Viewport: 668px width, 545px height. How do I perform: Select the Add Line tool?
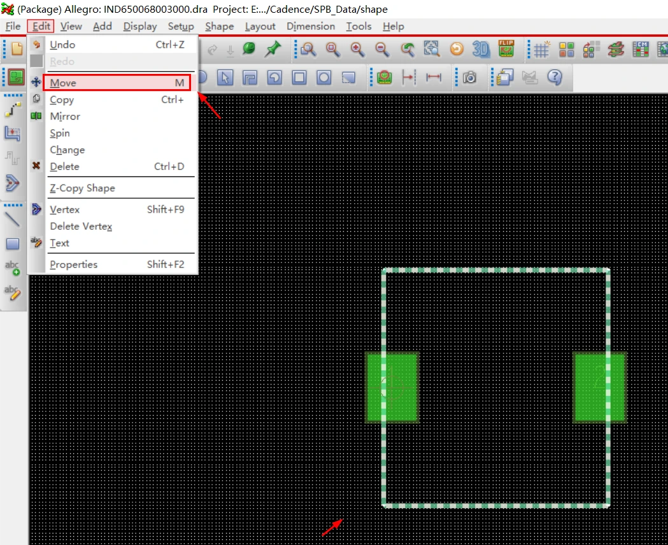click(12, 219)
